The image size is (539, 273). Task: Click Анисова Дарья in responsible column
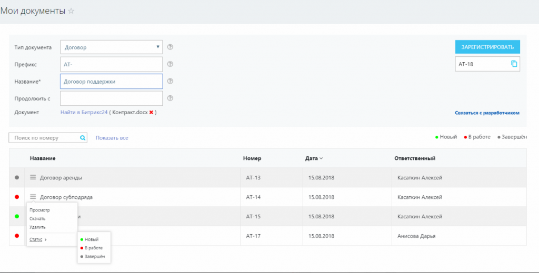417,236
